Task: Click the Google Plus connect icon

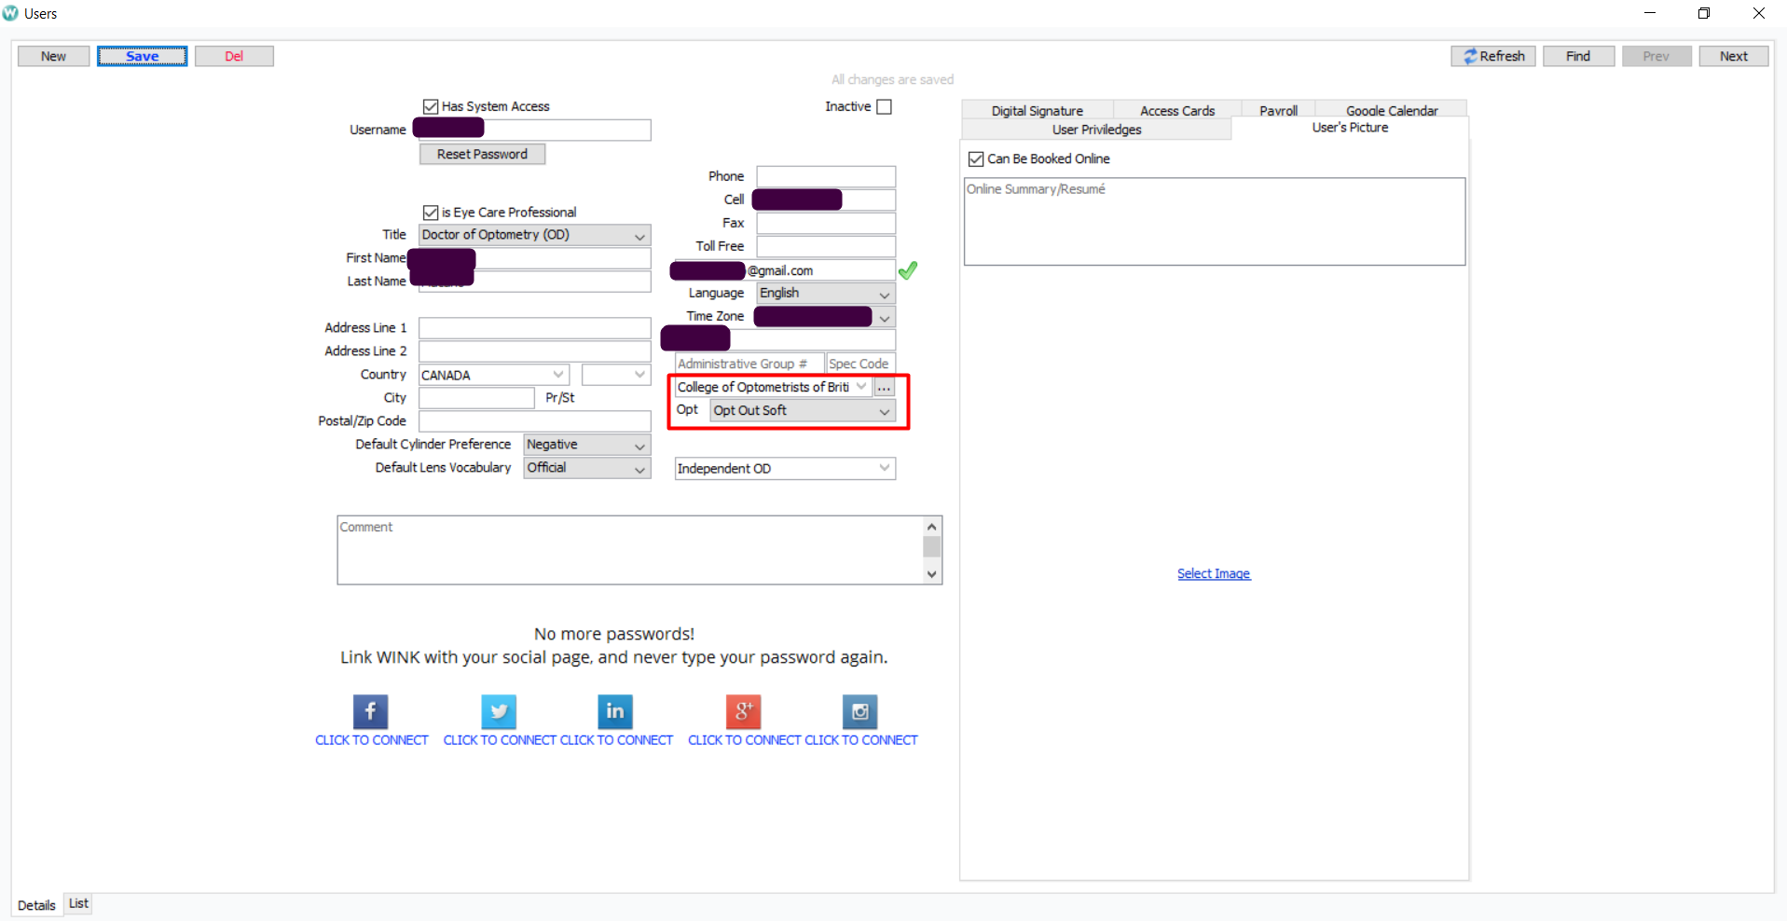Action: pos(743,712)
